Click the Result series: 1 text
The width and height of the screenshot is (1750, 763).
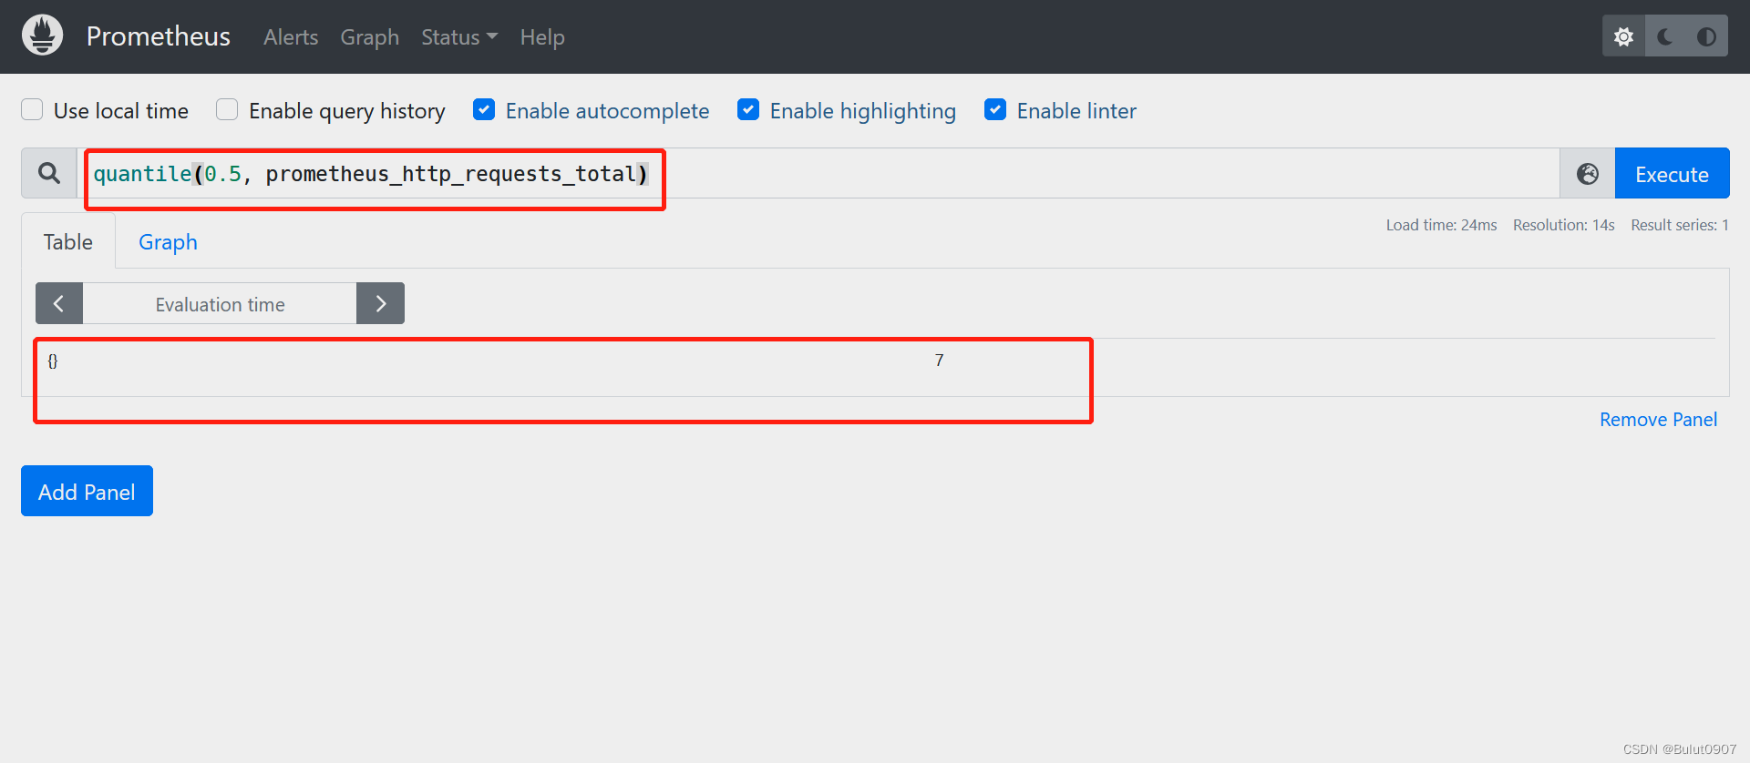coord(1679,225)
